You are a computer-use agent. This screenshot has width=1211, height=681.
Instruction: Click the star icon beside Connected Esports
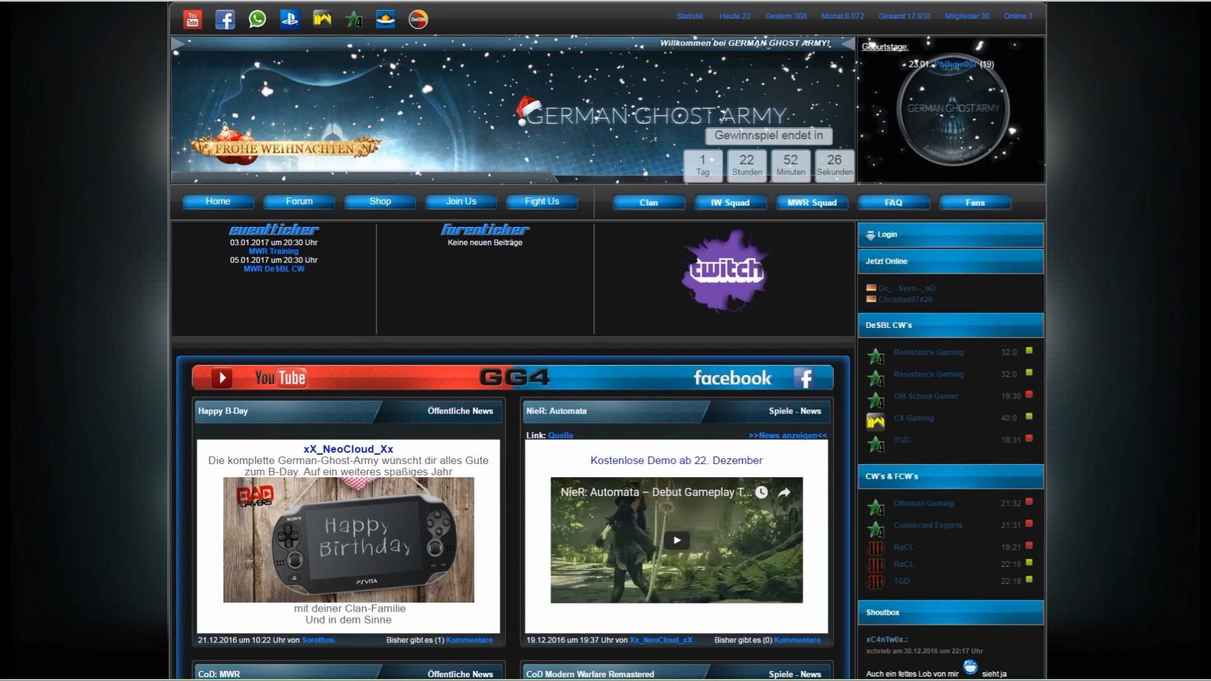click(876, 529)
